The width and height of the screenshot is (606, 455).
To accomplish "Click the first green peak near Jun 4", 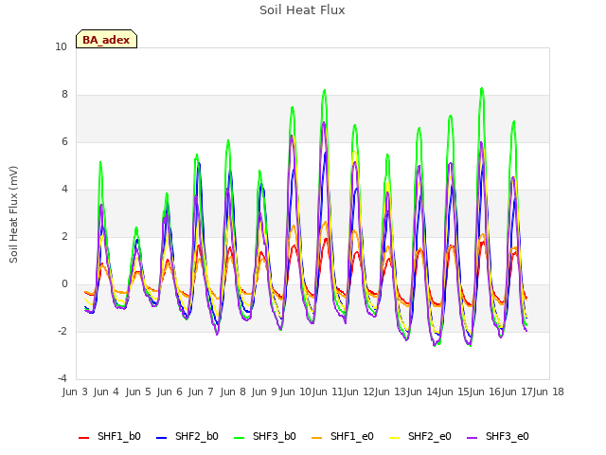I will (x=100, y=162).
